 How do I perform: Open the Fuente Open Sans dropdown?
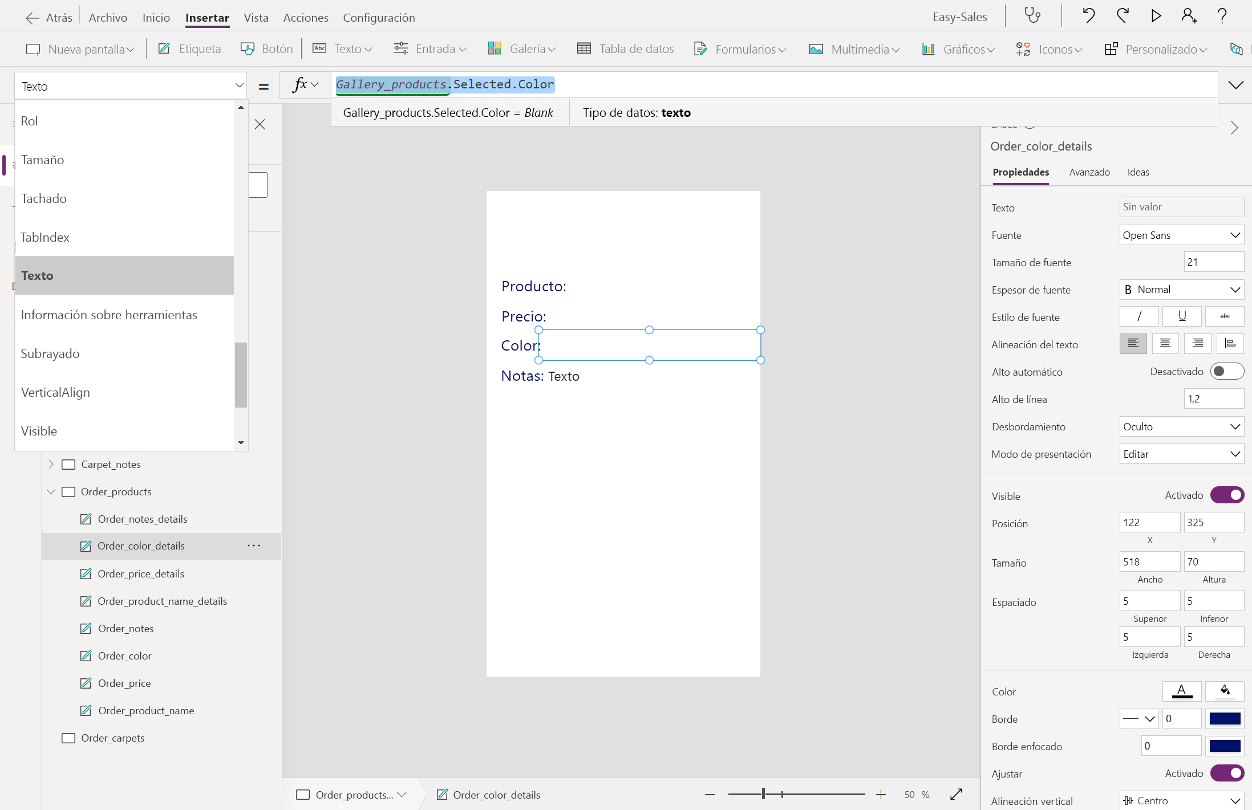[1181, 235]
